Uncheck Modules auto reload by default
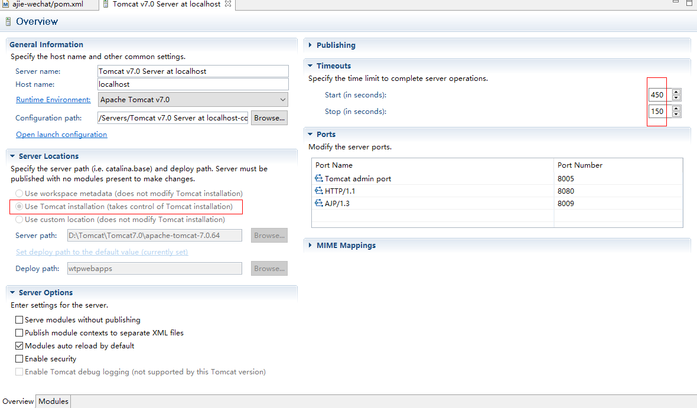Viewport: 697px width, 408px height. [x=19, y=345]
